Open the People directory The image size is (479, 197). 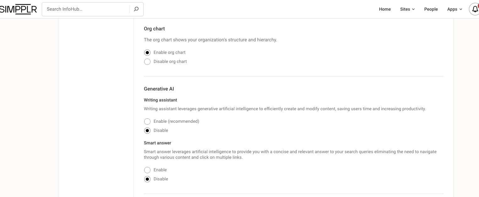click(431, 9)
